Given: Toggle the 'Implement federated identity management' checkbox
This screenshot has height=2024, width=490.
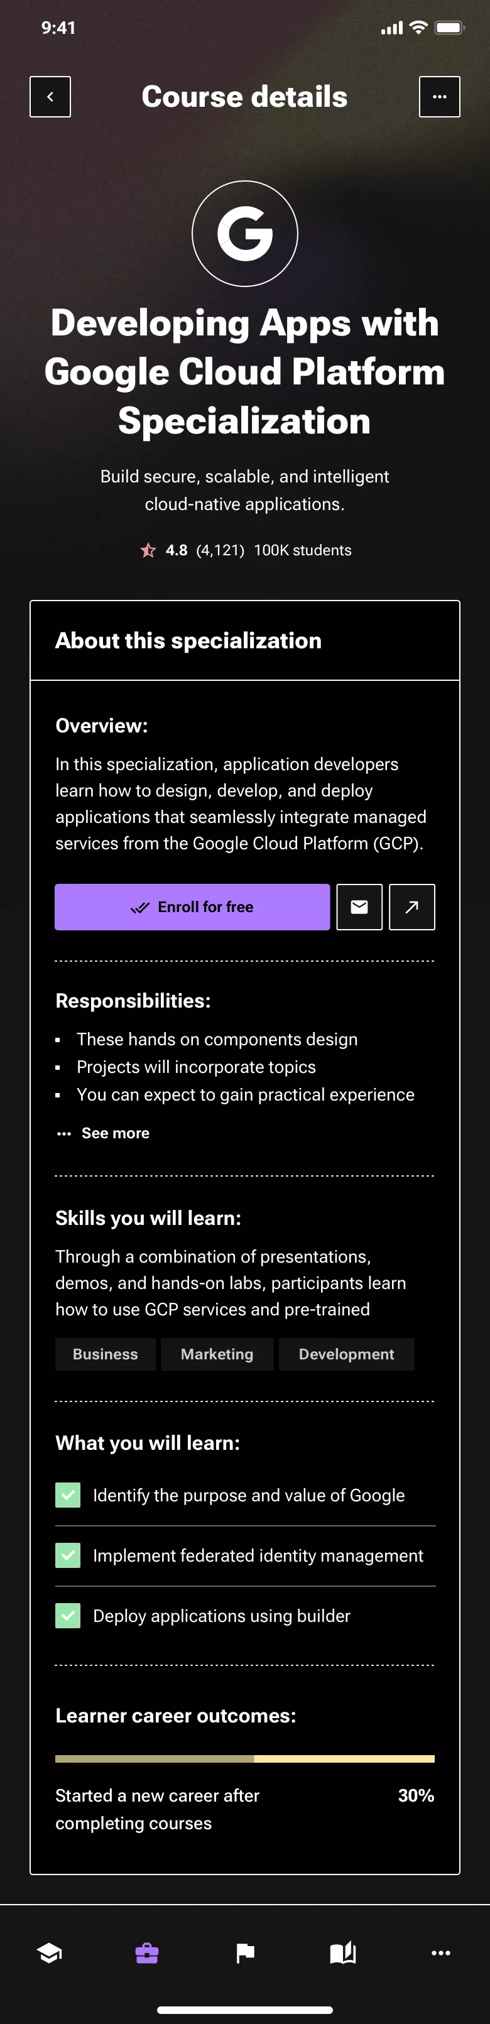Looking at the screenshot, I should tap(68, 1555).
